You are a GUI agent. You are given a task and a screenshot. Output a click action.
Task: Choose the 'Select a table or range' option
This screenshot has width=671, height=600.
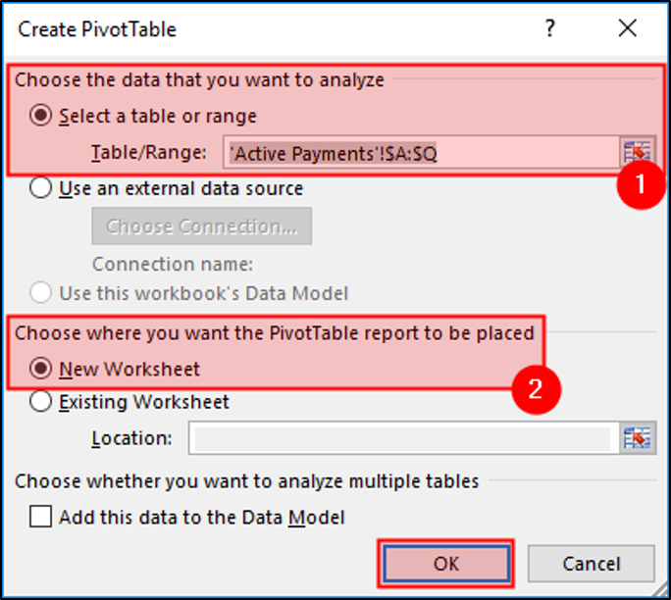(42, 116)
